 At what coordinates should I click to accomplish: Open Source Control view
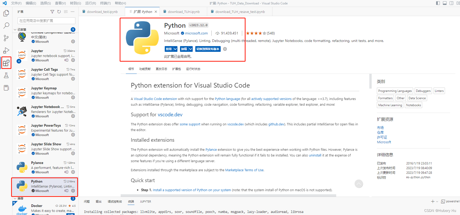6,38
